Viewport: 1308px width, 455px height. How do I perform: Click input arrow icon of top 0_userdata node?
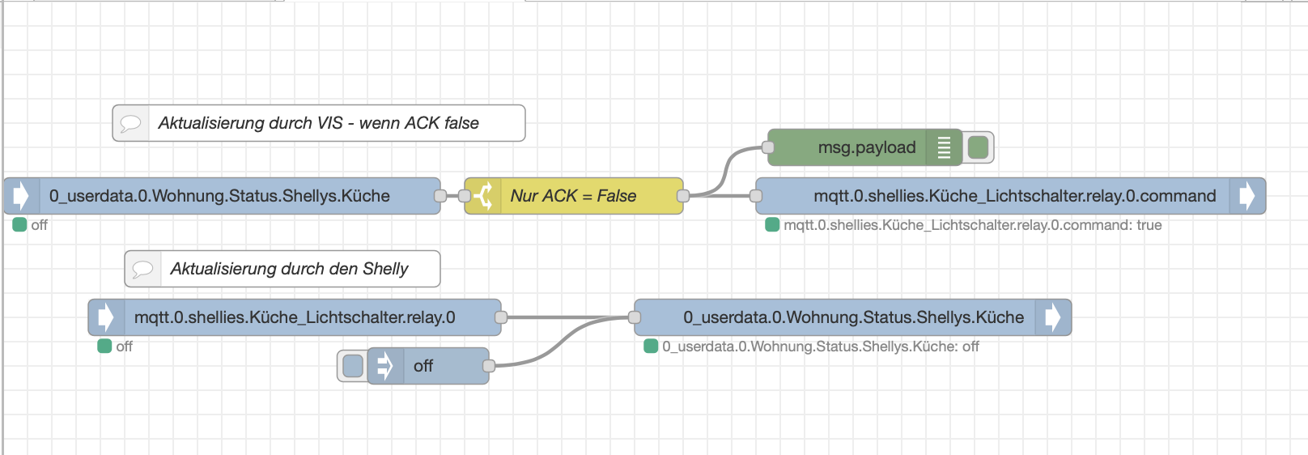click(21, 196)
